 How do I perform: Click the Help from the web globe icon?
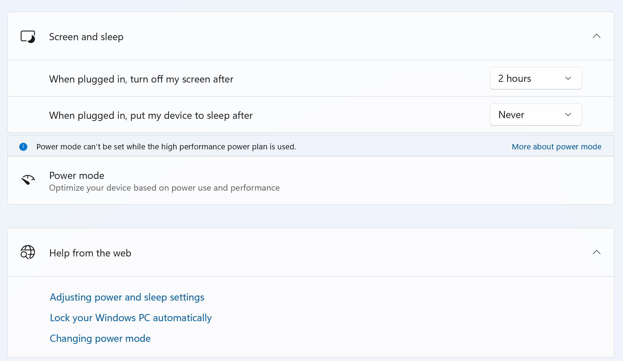(28, 253)
